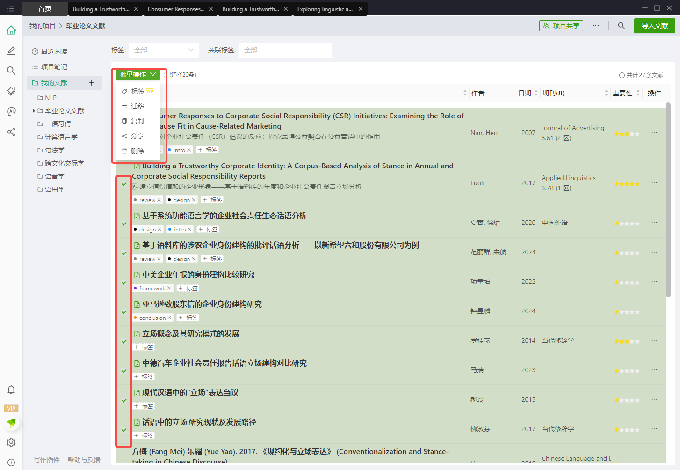Sort by 重要性 column arrows
Viewport: 680px width, 470px height.
click(x=638, y=93)
